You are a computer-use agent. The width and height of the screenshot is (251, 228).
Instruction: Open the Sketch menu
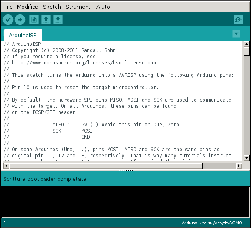point(52,7)
